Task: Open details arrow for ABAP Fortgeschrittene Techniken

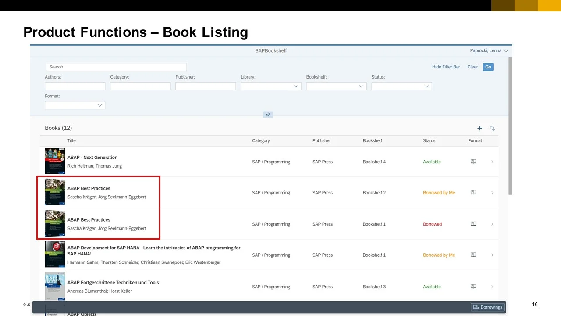Action: point(492,286)
